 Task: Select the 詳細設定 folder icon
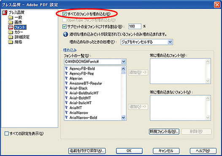click(10, 37)
